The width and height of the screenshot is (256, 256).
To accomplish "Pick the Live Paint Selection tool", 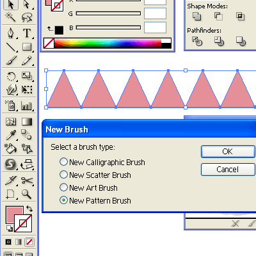I will (x=27, y=148).
